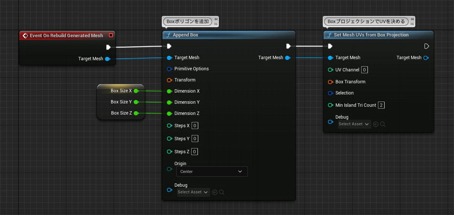The image size is (454, 215).
Task: Click Set Mesh UVs Target Mesh output pin
Action: coord(426,58)
